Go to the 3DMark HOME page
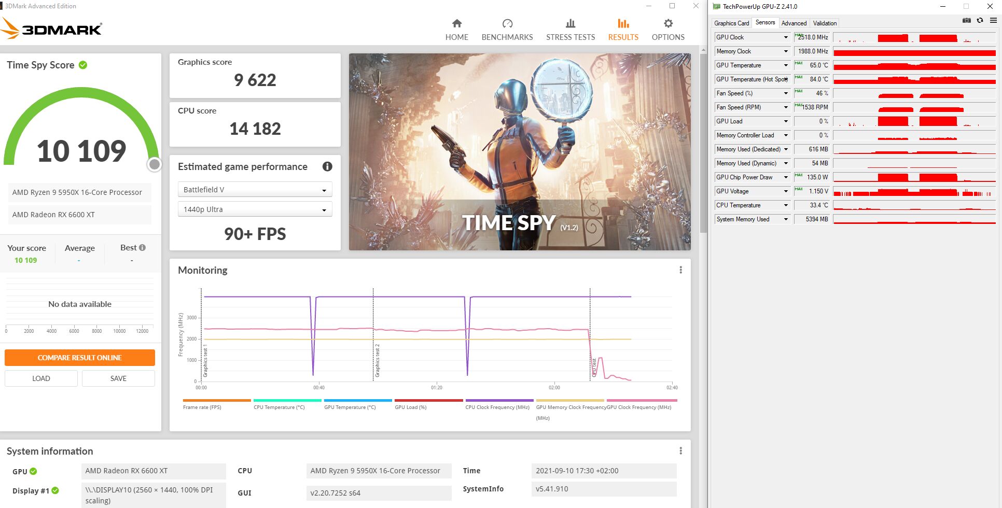1002x508 pixels. click(456, 30)
